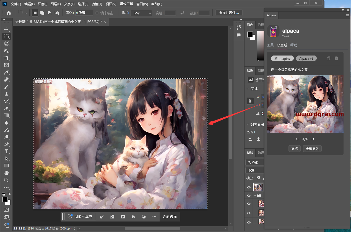Hide the topmost layer using its eye icon
The width and height of the screenshot is (351, 232).
(x=249, y=188)
